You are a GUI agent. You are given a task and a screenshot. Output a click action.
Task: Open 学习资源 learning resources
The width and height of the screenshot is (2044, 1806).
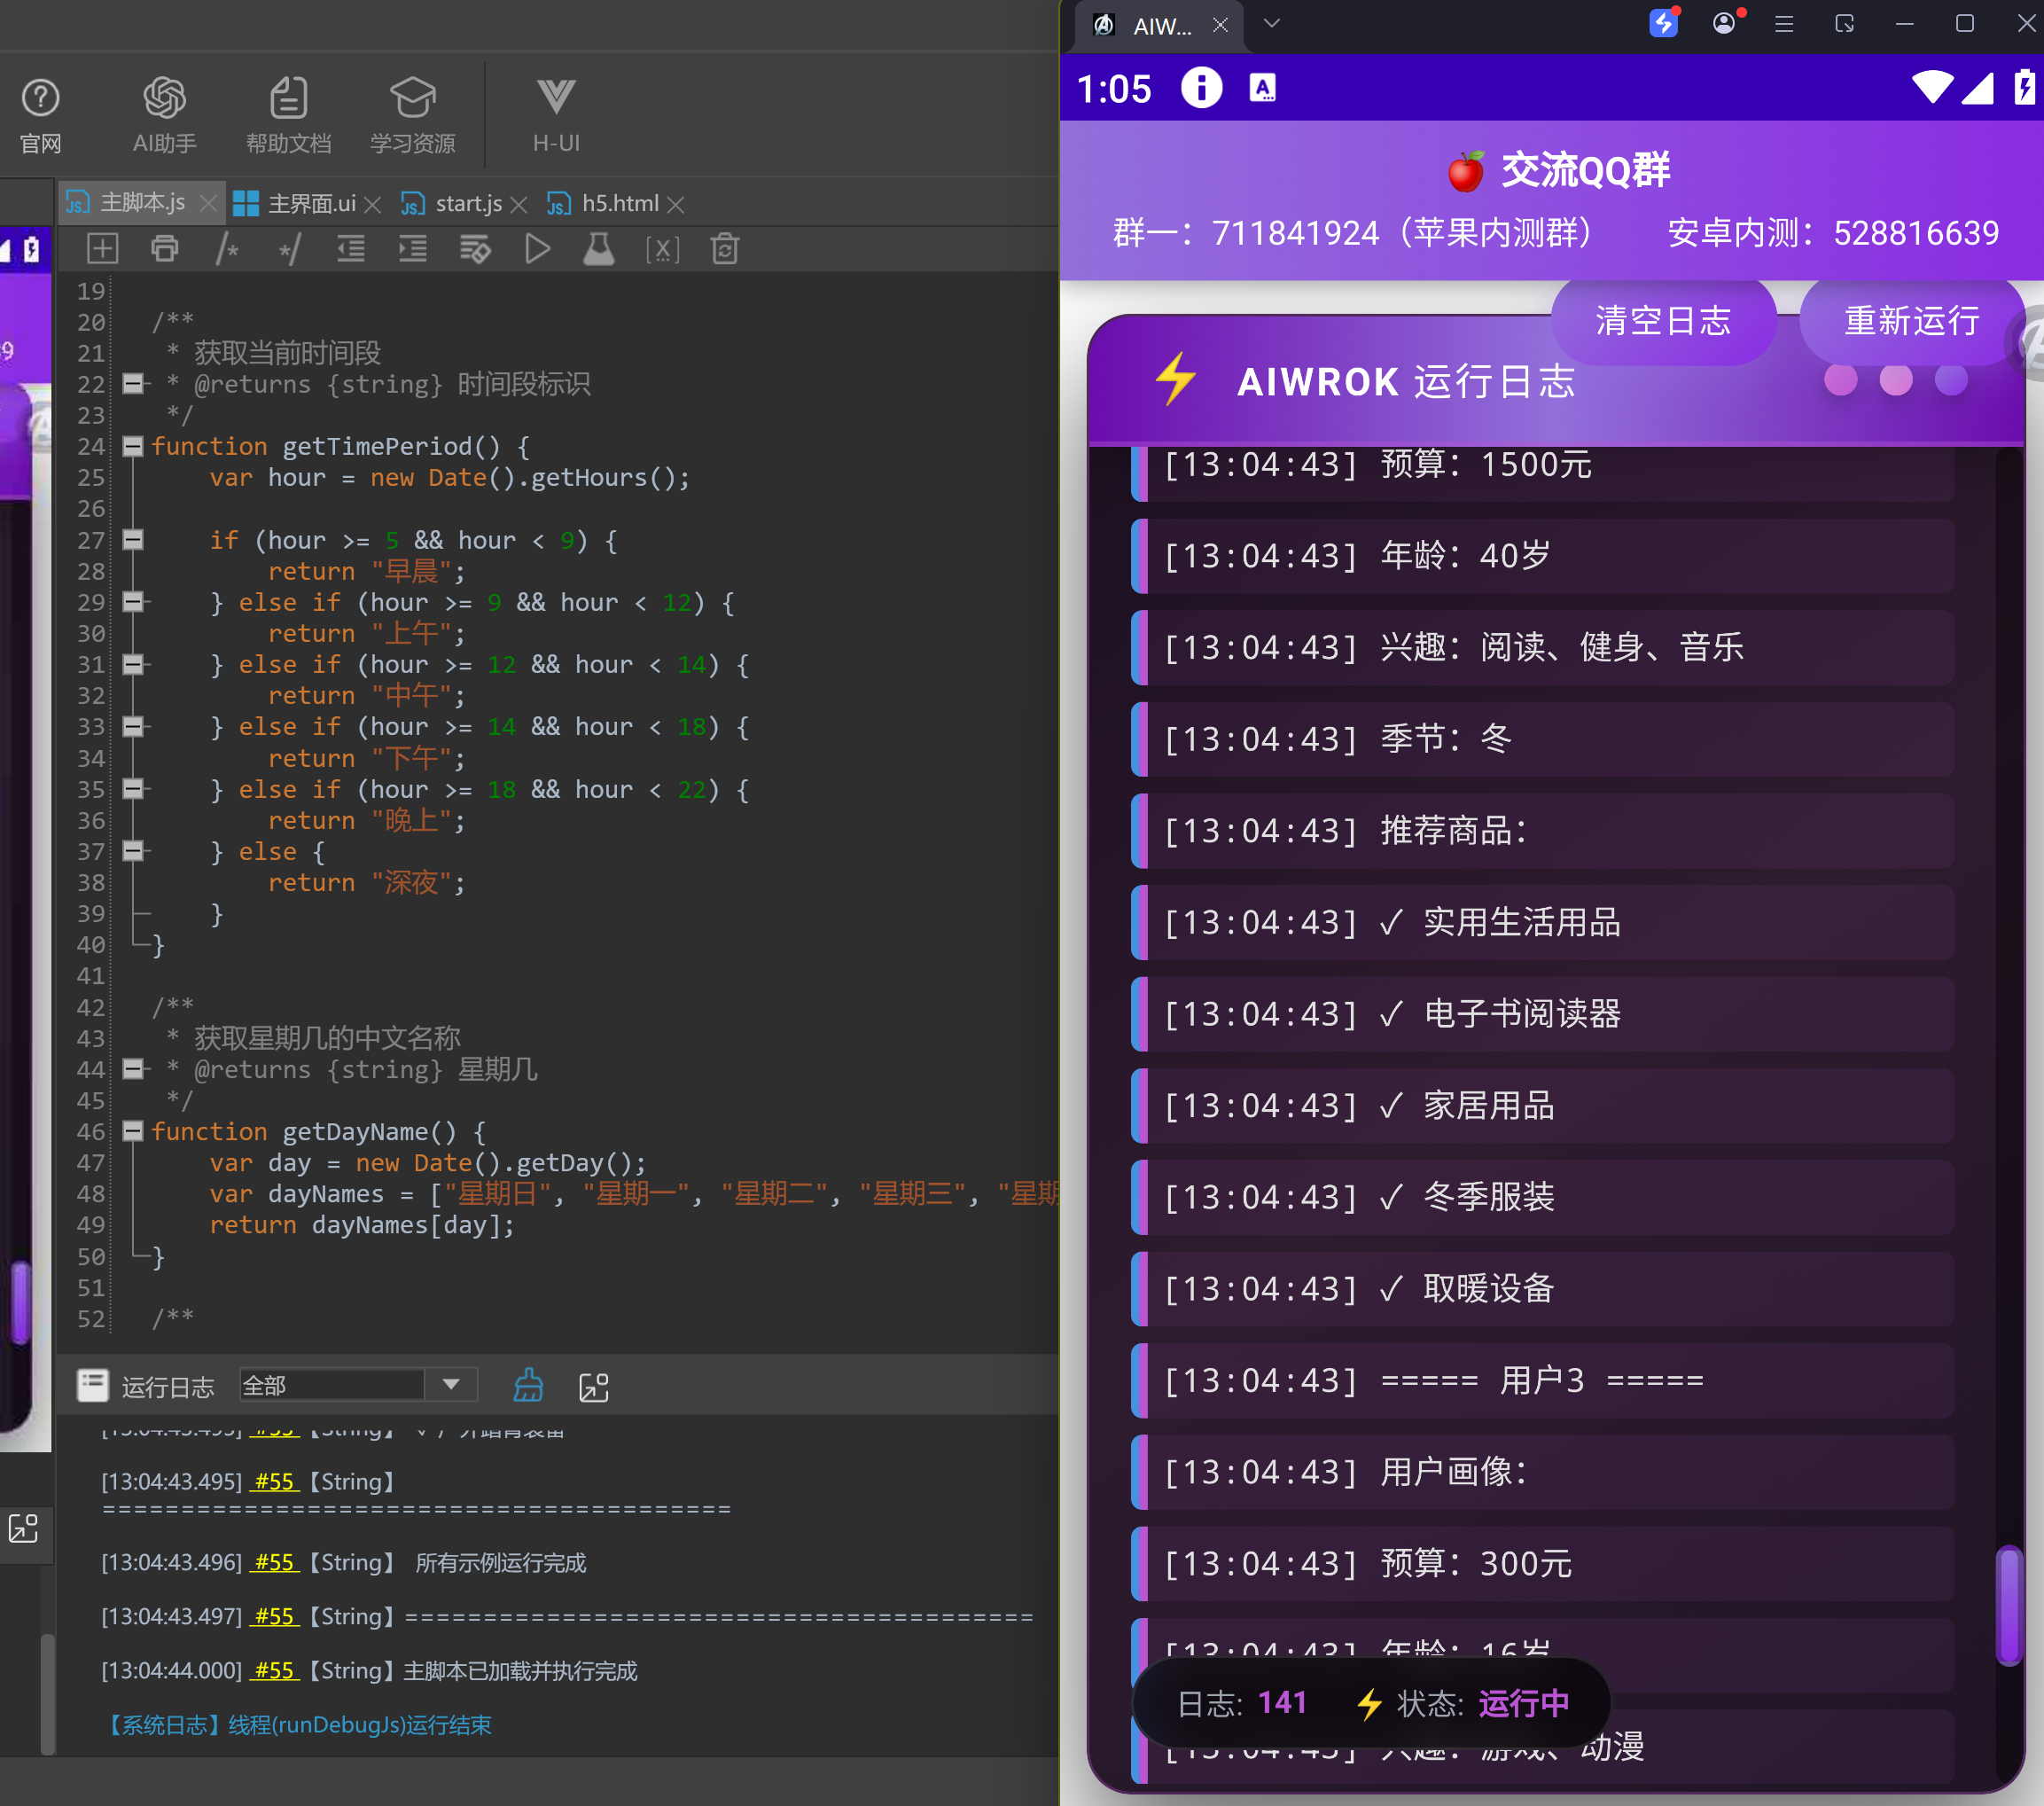412,115
